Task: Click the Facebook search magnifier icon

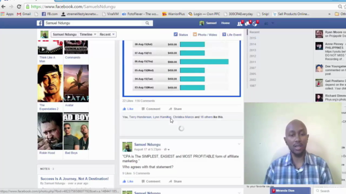Action: tap(147, 23)
